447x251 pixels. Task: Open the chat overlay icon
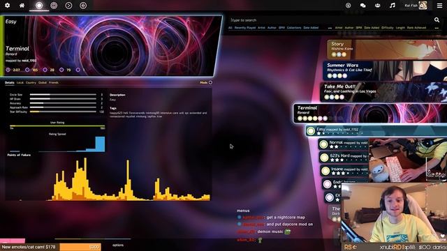363,6
